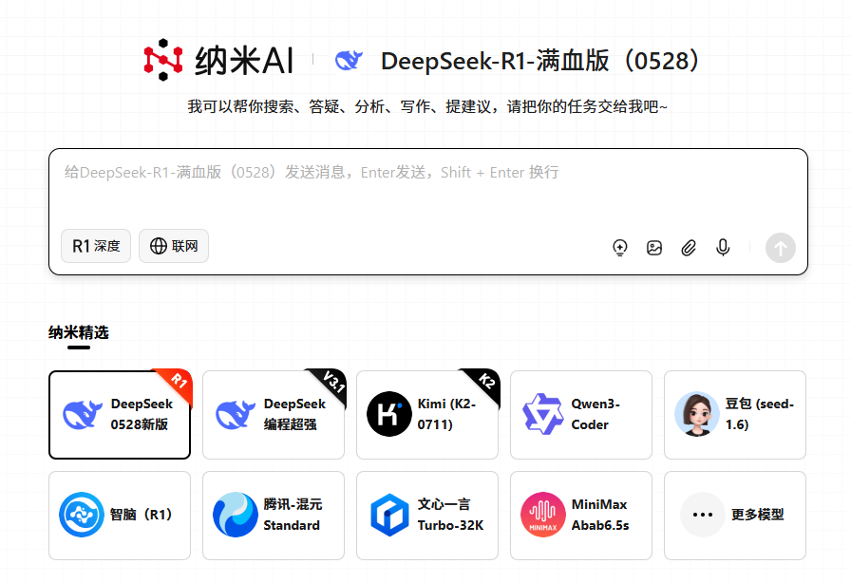Pick the 豆包 (seed-1.6) model card
The height and width of the screenshot is (583, 851).
pos(735,415)
